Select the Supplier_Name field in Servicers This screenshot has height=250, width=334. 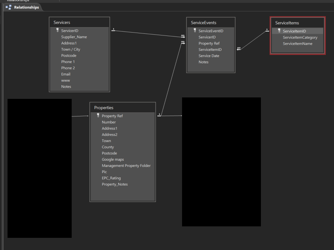pyautogui.click(x=74, y=37)
